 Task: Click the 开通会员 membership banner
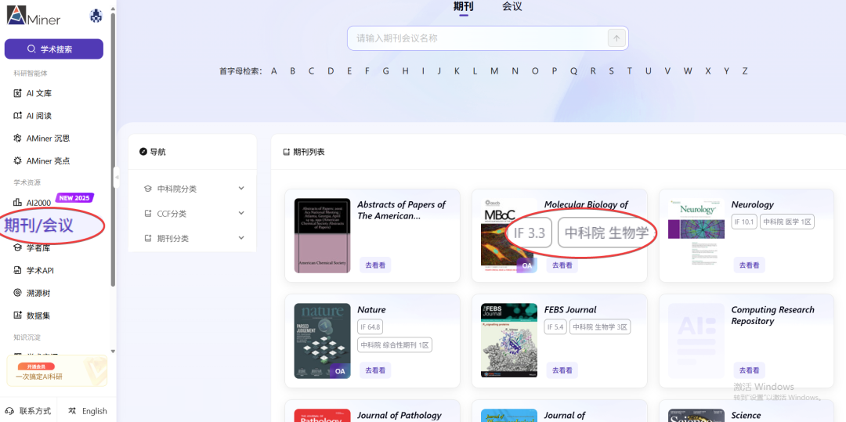tap(56, 371)
